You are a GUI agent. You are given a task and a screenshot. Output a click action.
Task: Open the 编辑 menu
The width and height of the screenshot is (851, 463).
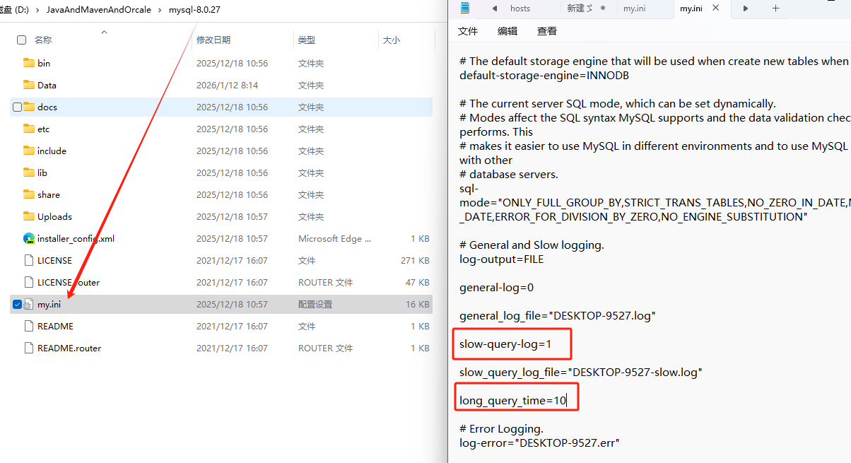(507, 31)
